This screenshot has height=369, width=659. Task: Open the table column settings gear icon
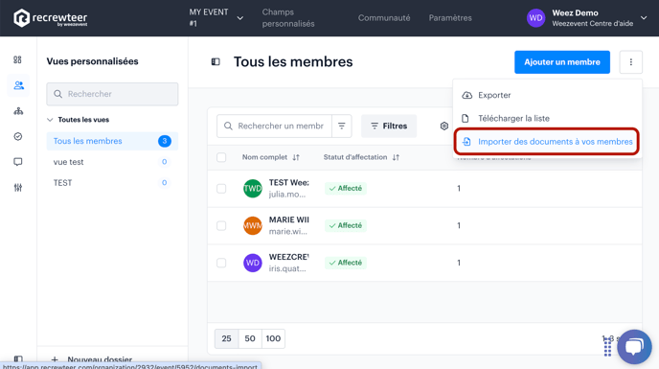tap(443, 126)
